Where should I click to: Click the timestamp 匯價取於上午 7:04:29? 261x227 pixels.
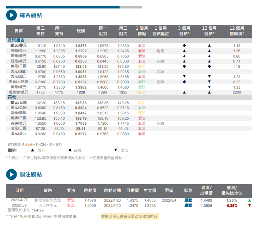(x=26, y=210)
